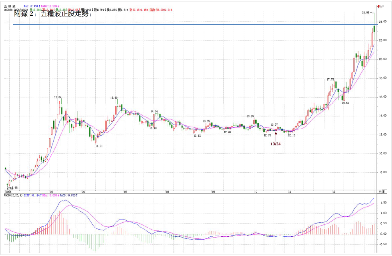The height and width of the screenshot is (256, 392).
Task: Click the 24.95 peak price label
Action: click(366, 13)
